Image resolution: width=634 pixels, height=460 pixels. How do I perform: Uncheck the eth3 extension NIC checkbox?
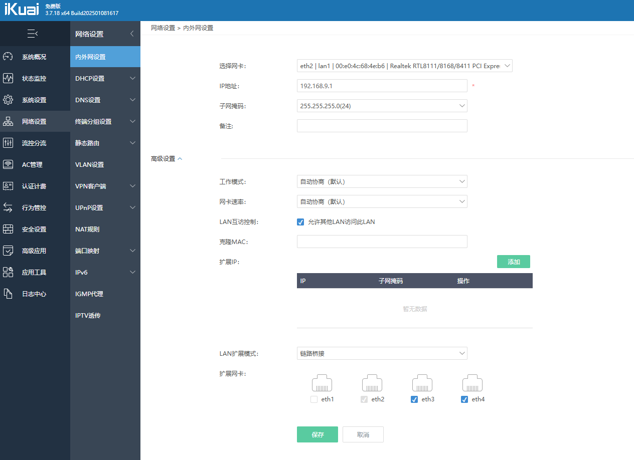(x=414, y=399)
